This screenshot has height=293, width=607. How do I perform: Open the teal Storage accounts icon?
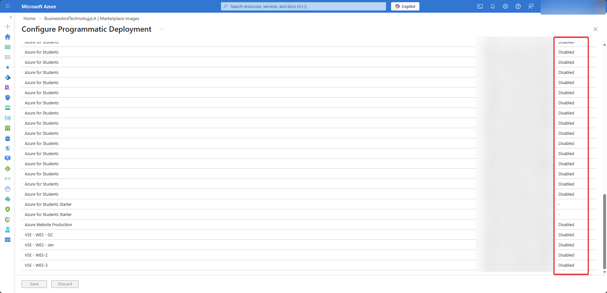[x=8, y=108]
